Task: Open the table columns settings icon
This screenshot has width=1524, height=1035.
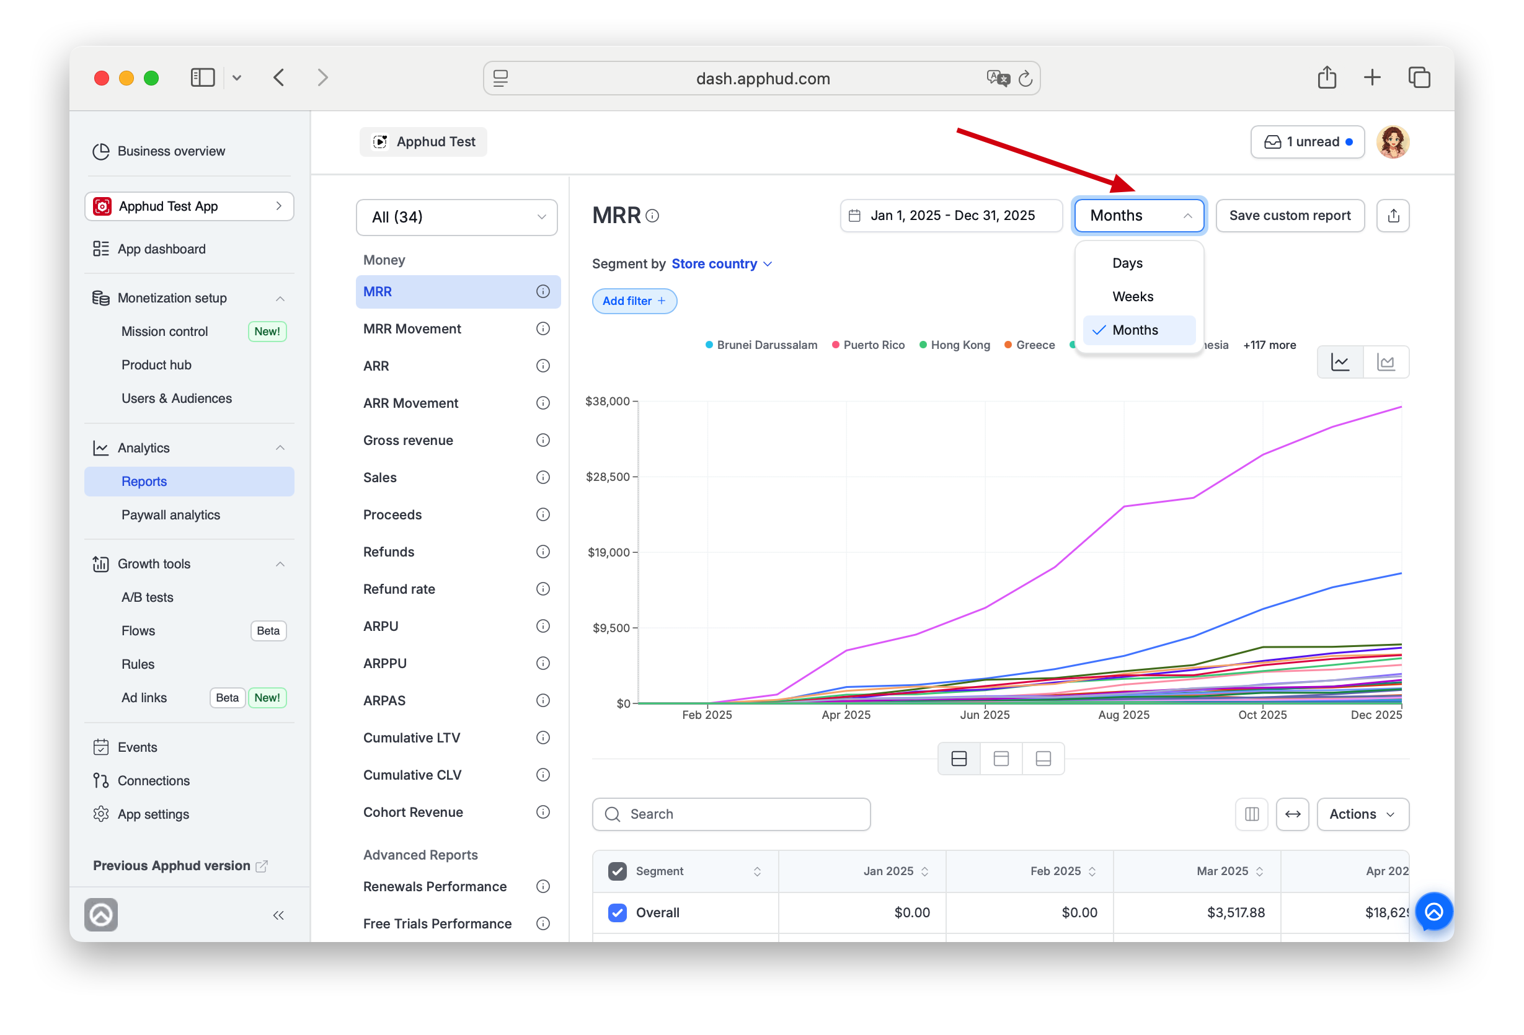Action: [1251, 814]
